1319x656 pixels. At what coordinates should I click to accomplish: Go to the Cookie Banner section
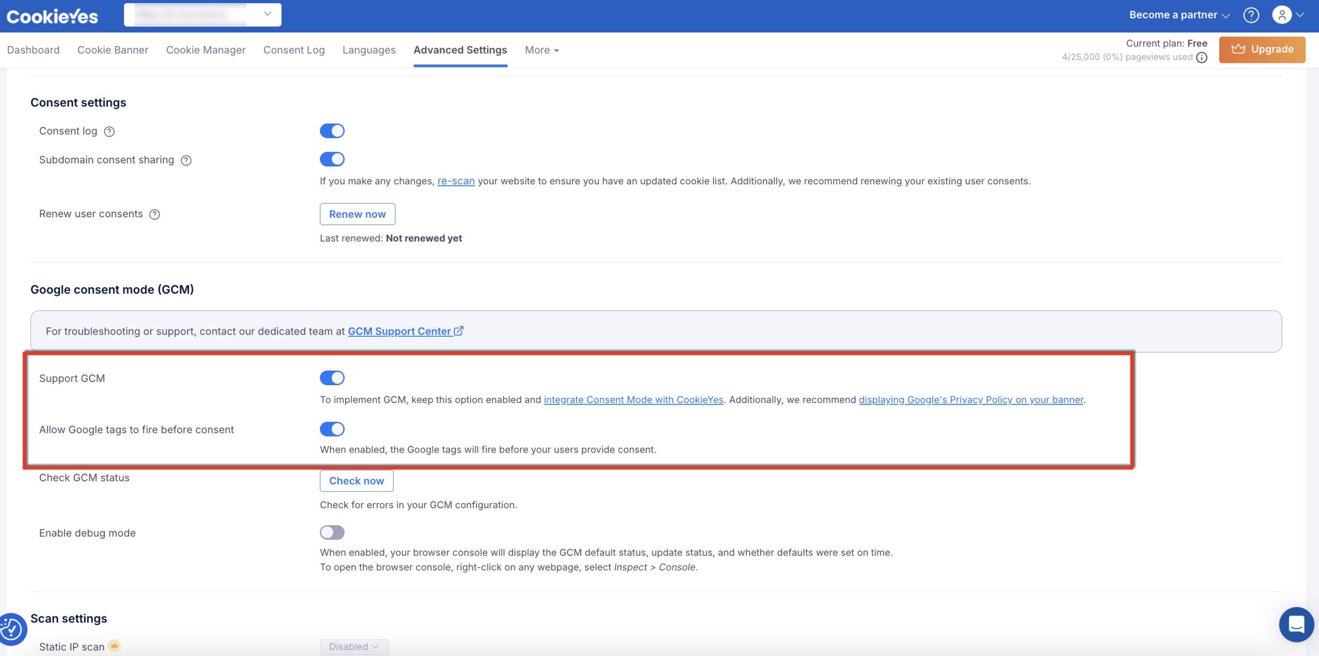(x=112, y=49)
